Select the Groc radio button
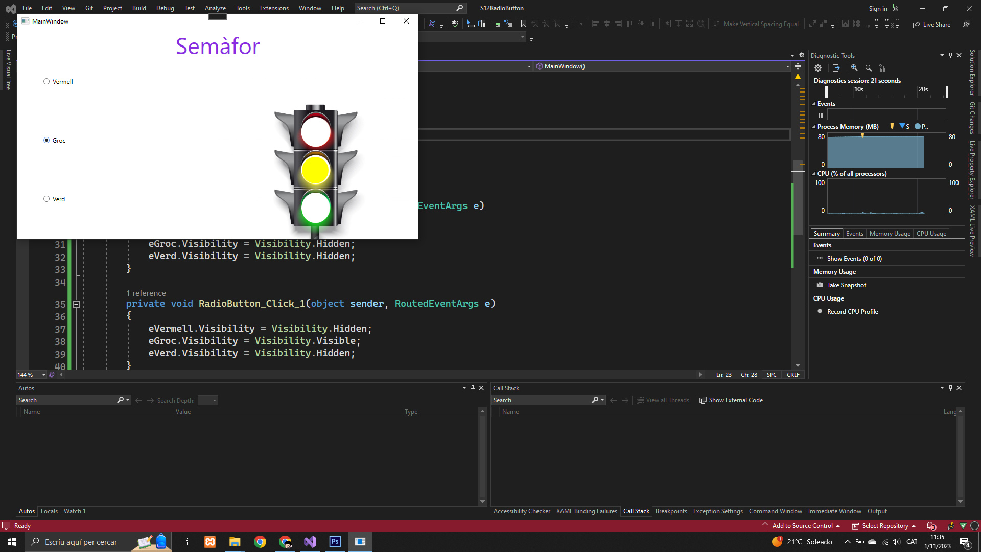This screenshot has width=981, height=552. 46,141
